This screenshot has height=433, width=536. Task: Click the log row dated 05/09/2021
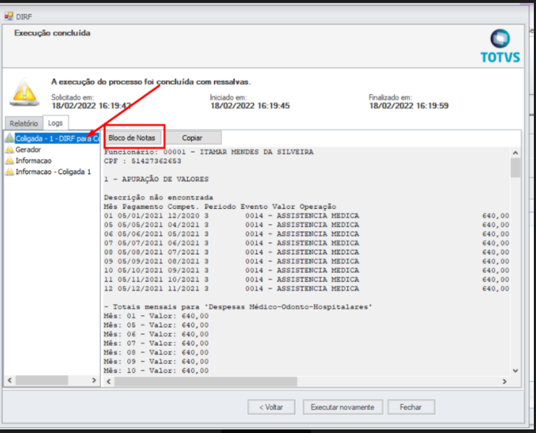tap(307, 261)
